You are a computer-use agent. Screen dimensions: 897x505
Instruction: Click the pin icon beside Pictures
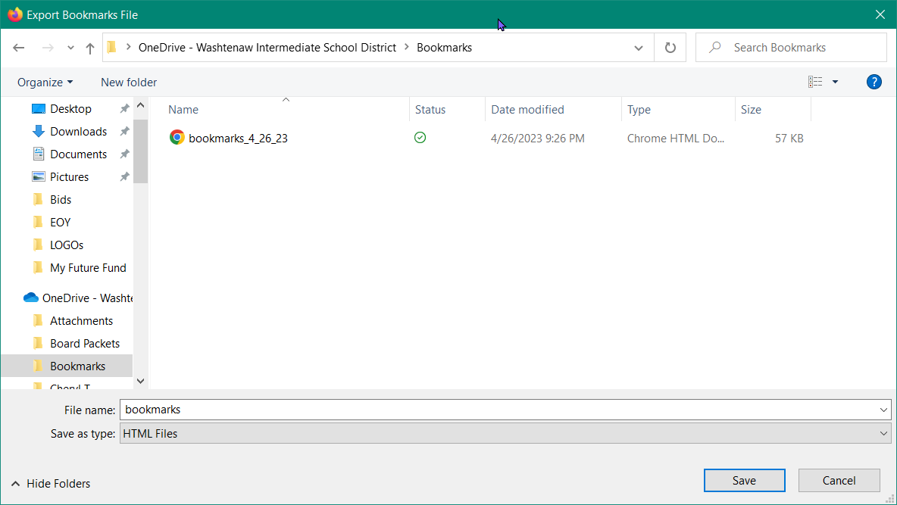click(x=124, y=176)
